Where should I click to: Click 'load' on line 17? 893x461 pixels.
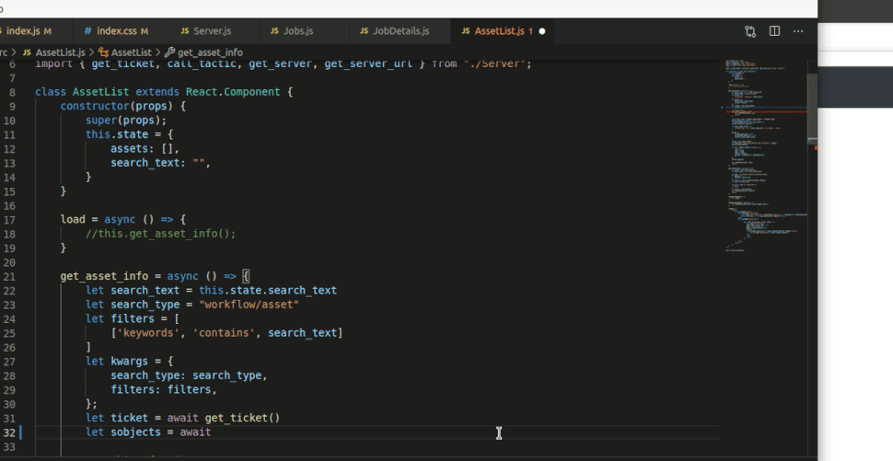(73, 220)
